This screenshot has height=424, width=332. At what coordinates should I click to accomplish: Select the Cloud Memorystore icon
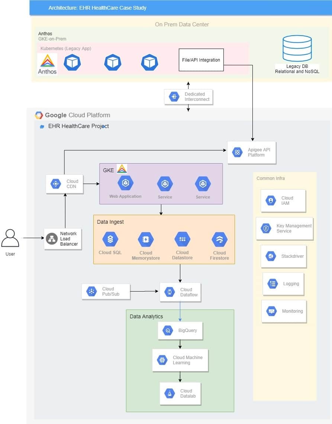146,239
